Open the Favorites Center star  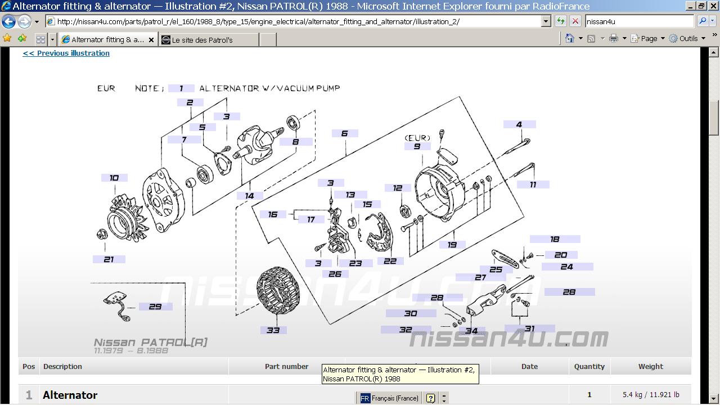coord(7,39)
